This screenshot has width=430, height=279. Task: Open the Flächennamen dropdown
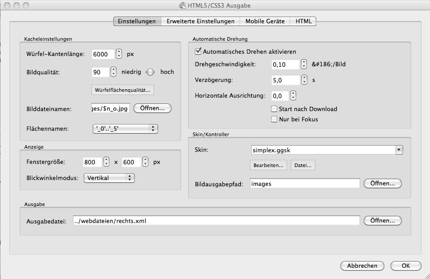point(125,129)
